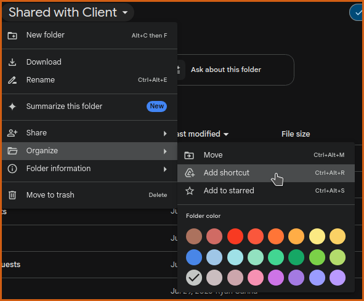Click the New folder icon
364x301 pixels.
[12, 36]
